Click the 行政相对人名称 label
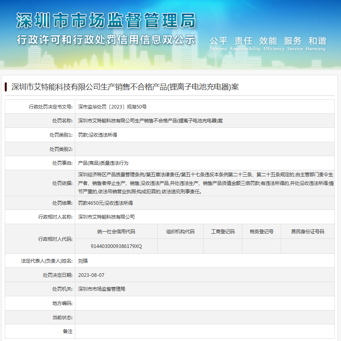 point(55,217)
